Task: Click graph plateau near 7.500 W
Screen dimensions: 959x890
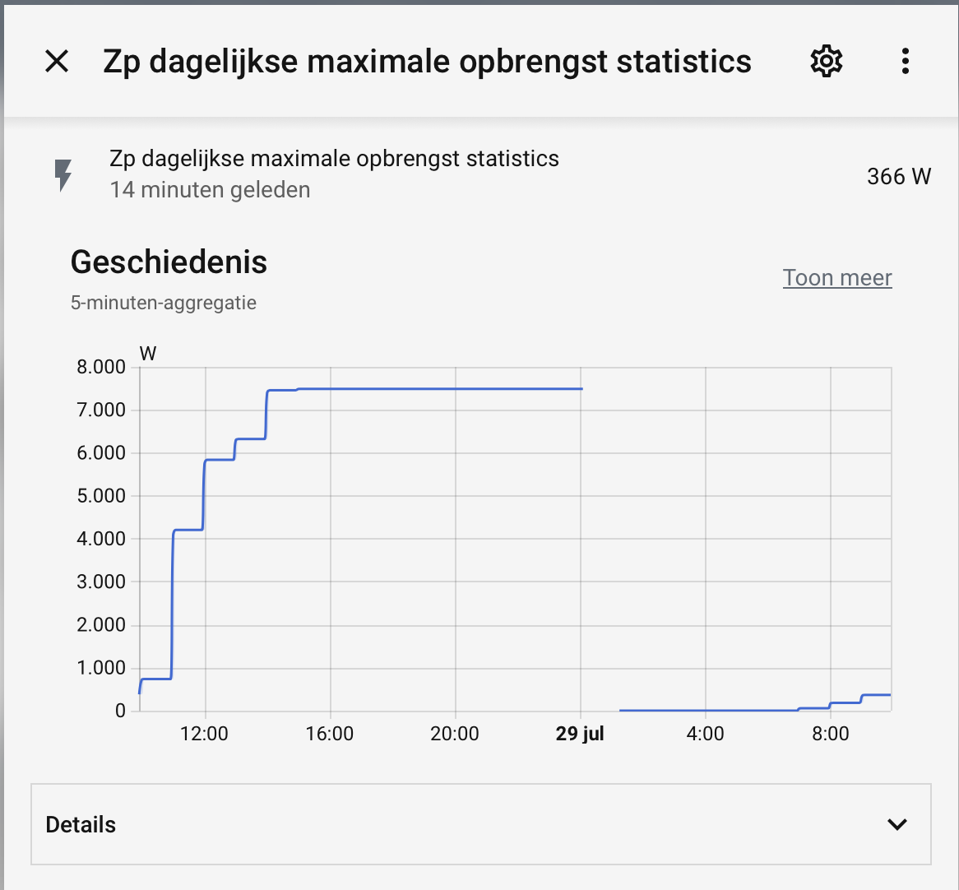Action: click(439, 388)
